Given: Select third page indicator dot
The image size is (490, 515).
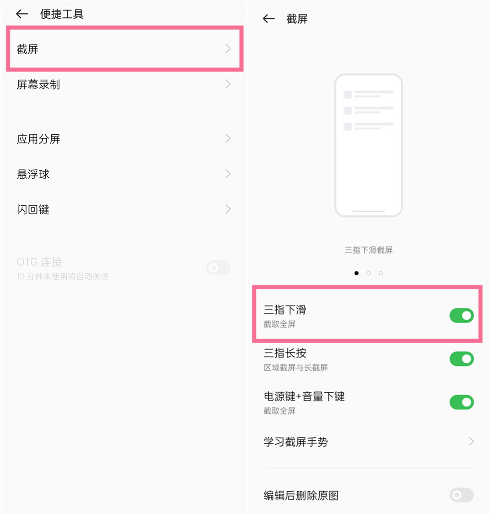Looking at the screenshot, I should coord(381,273).
